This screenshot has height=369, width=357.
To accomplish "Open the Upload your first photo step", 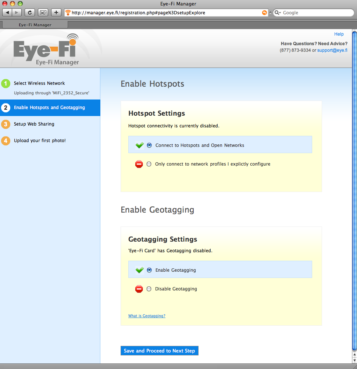I will tap(40, 141).
